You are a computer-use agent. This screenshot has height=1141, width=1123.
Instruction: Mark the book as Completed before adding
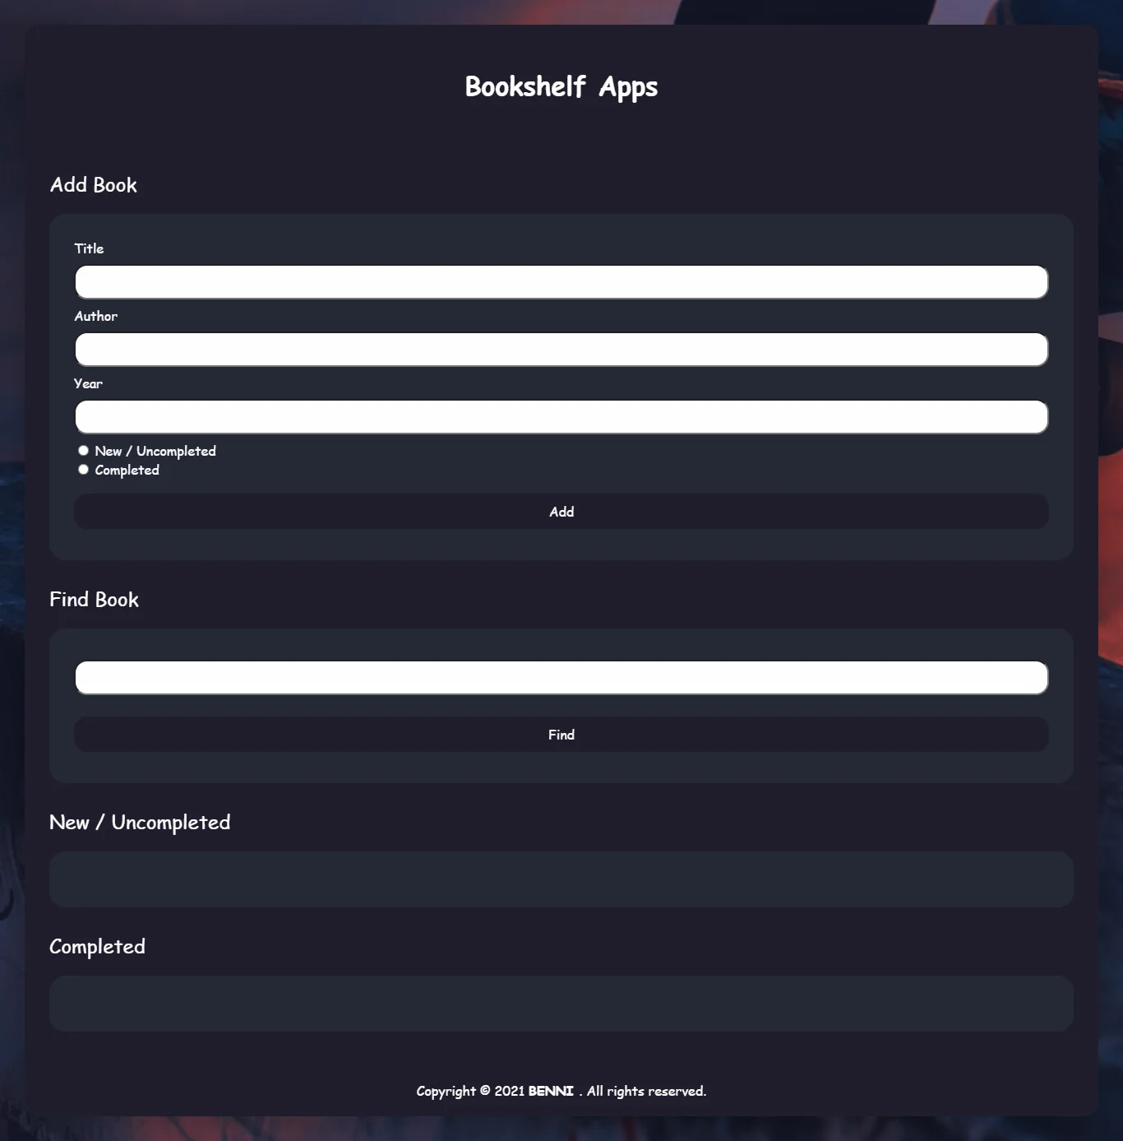pos(83,469)
